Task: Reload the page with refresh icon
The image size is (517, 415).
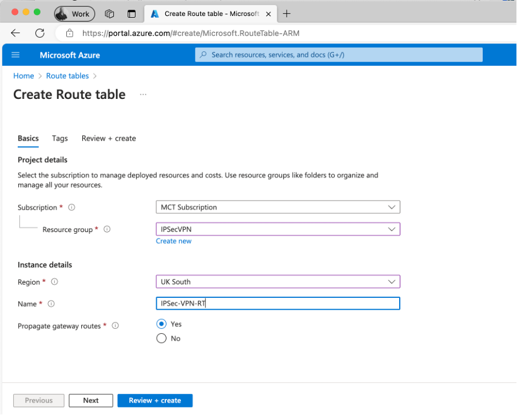Action: (x=39, y=33)
